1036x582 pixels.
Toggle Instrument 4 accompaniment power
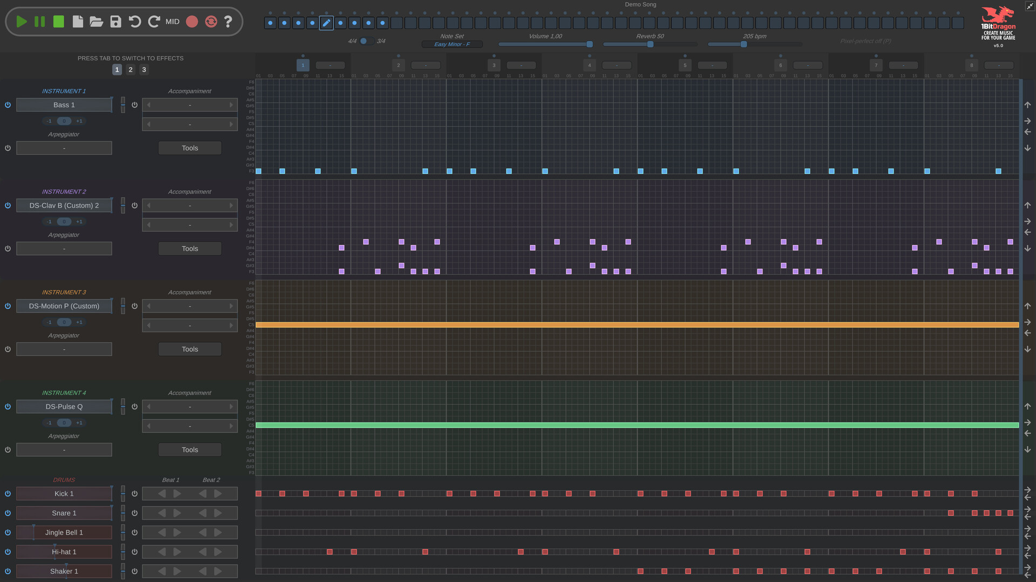134,407
